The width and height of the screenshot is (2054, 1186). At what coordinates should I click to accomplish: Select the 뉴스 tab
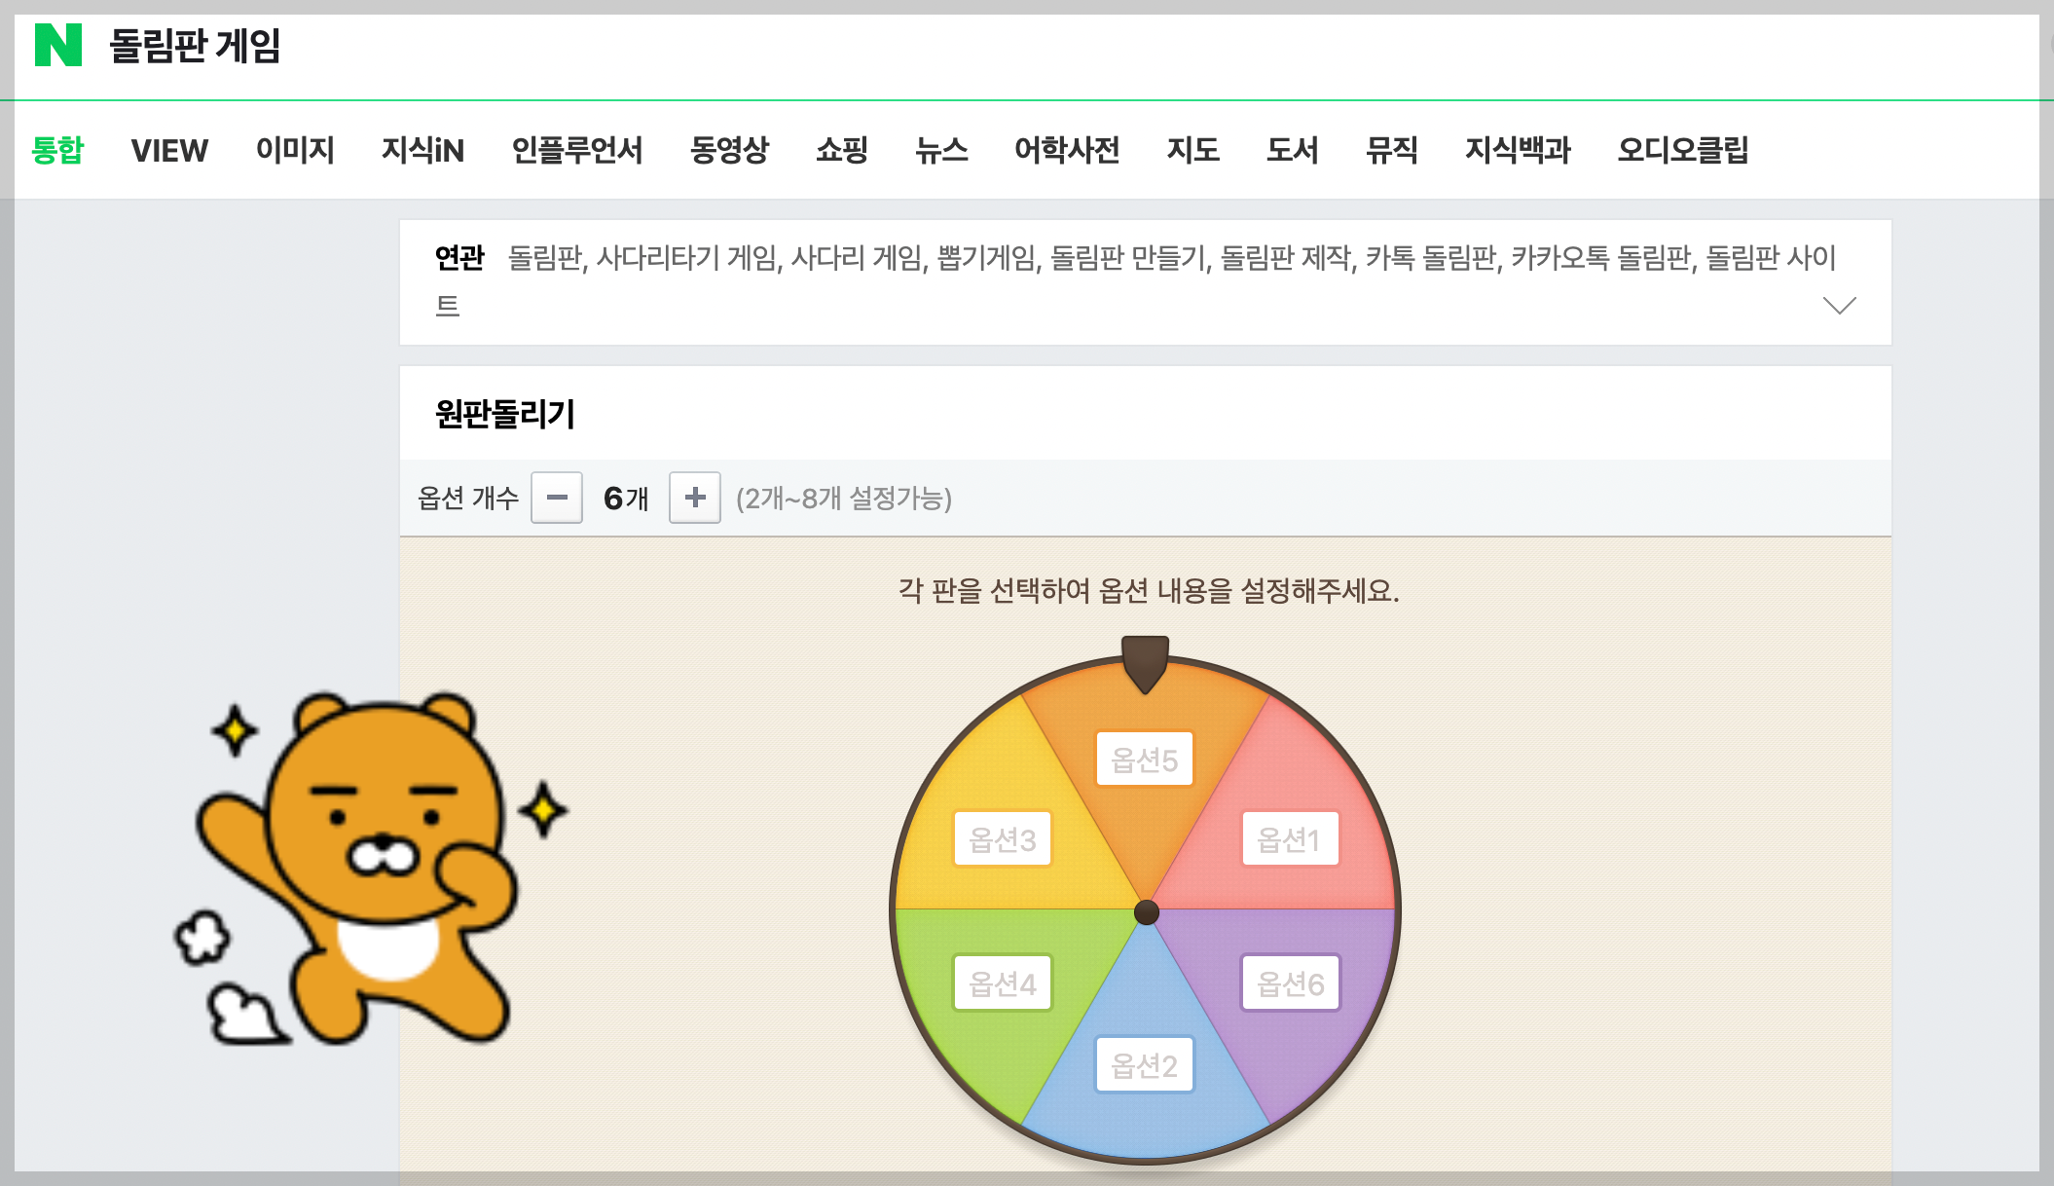[x=941, y=150]
